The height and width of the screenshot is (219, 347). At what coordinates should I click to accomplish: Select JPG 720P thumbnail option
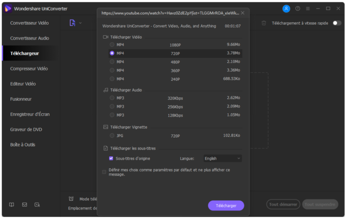pyautogui.click(x=112, y=135)
